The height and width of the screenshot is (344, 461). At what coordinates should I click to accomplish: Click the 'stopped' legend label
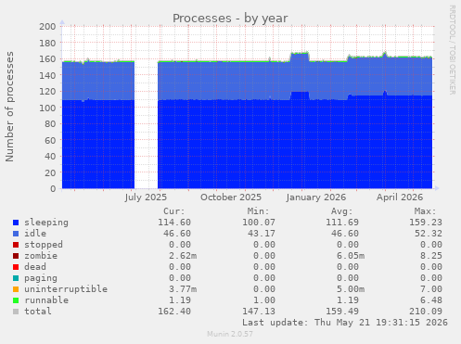(44, 245)
